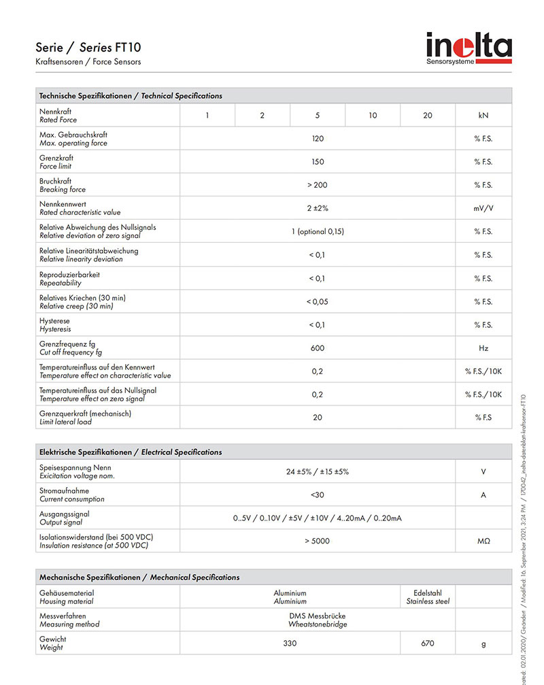Click the Hz unit cell
544x685 pixels.
pyautogui.click(x=483, y=348)
